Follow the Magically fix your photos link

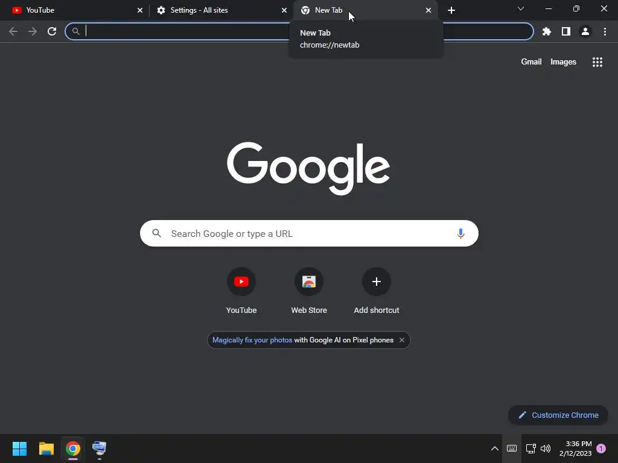[x=252, y=340]
